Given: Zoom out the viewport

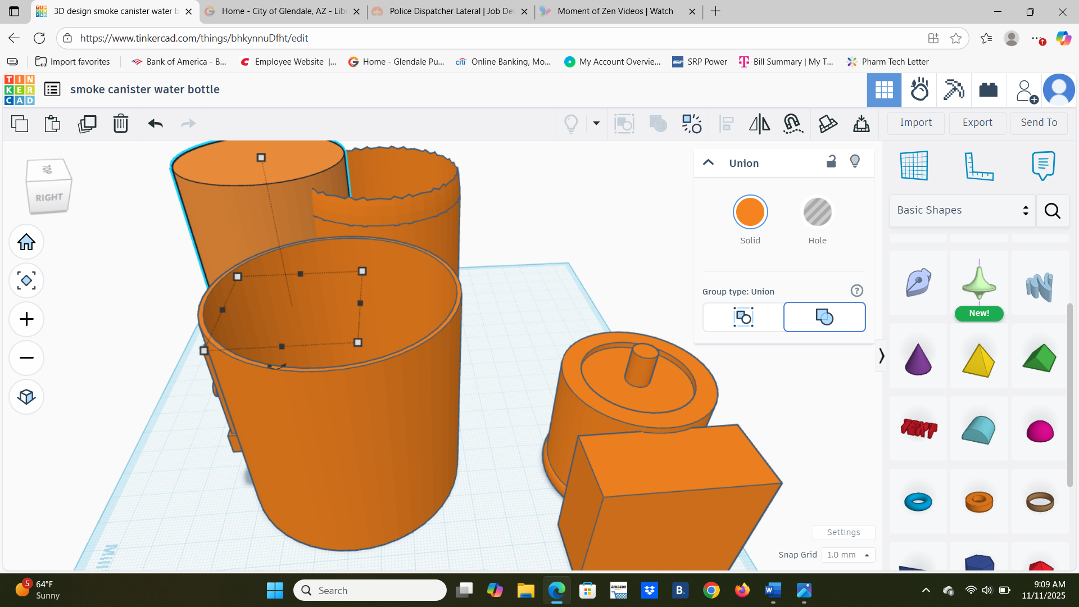Looking at the screenshot, I should pos(26,358).
